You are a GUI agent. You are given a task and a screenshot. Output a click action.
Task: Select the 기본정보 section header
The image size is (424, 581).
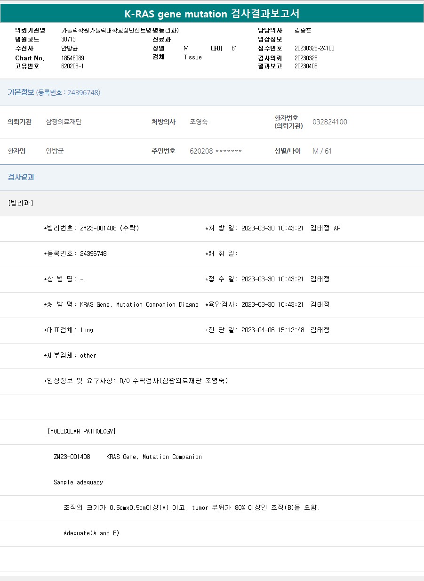point(21,92)
